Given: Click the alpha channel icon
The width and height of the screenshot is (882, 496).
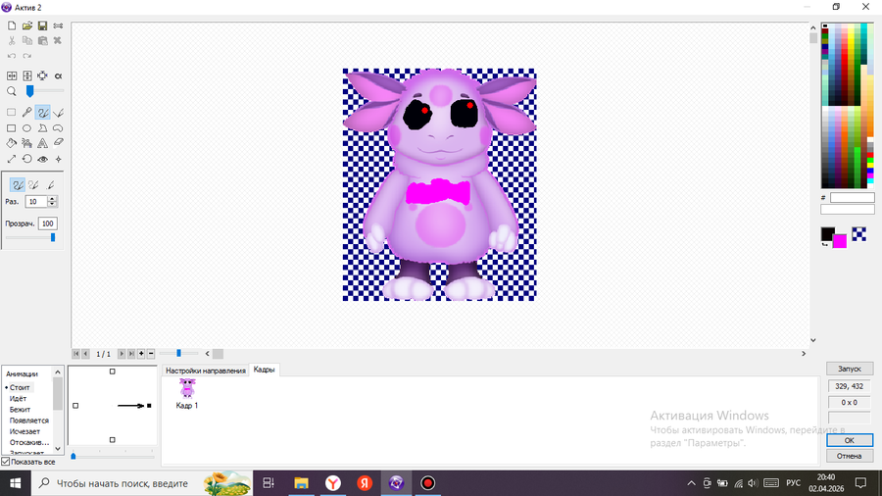Looking at the screenshot, I should point(58,75).
